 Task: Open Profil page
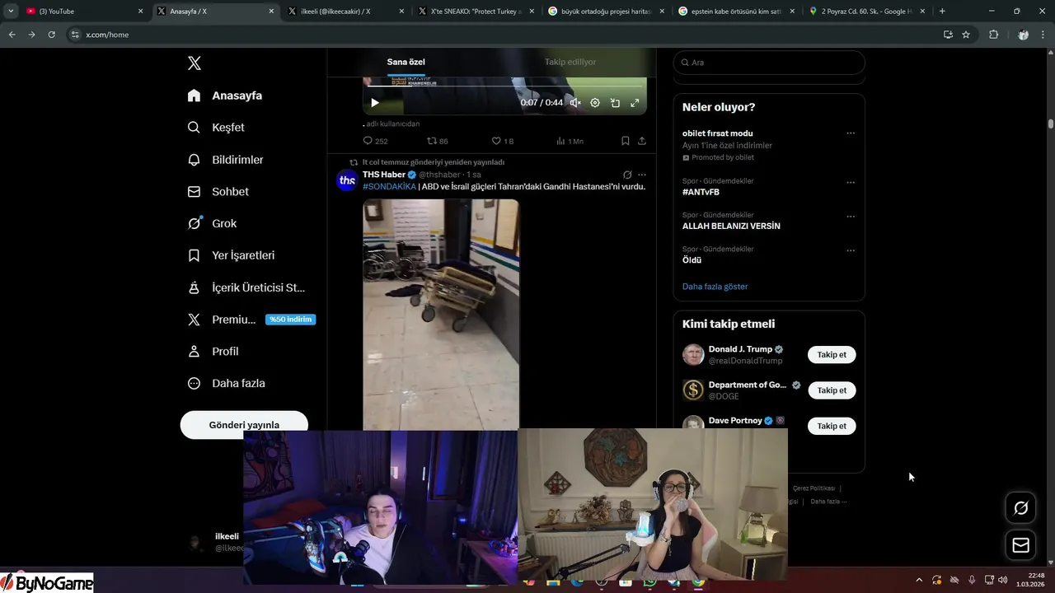(x=213, y=351)
